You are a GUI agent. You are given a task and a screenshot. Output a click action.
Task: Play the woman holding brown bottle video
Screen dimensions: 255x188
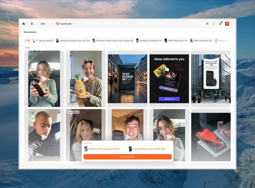44,79
